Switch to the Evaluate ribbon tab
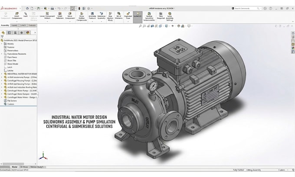 tap(32, 26)
